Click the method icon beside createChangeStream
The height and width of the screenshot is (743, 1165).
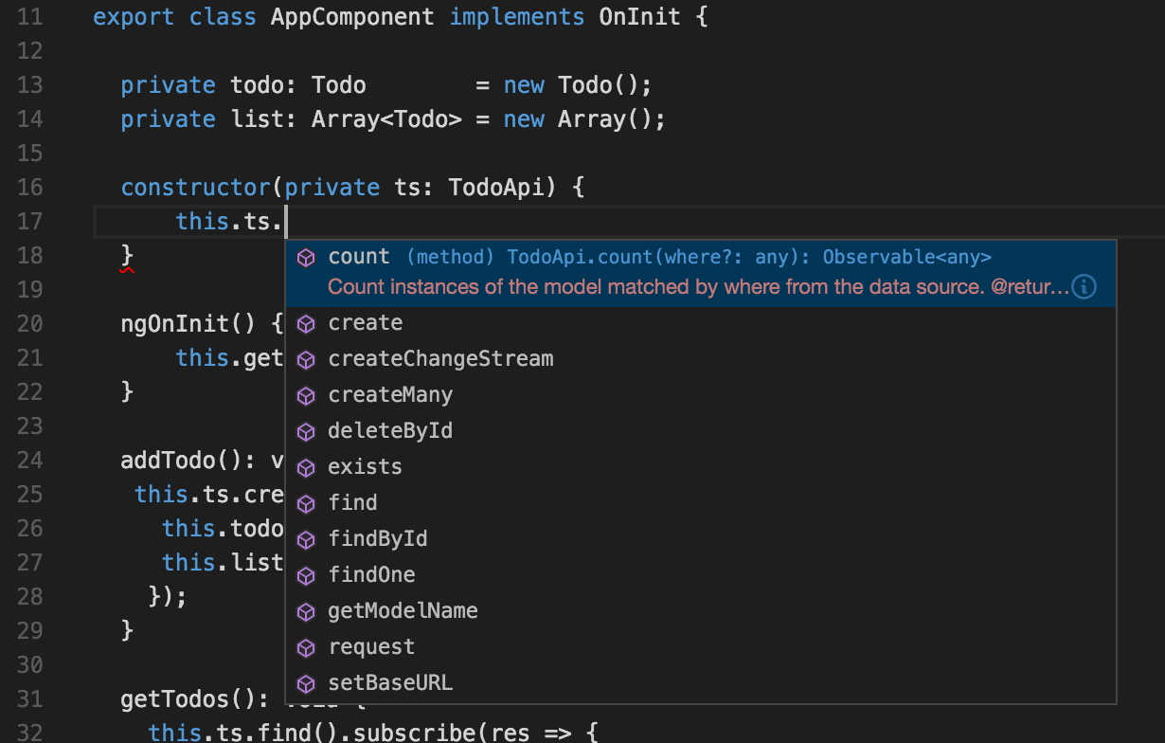(x=306, y=358)
